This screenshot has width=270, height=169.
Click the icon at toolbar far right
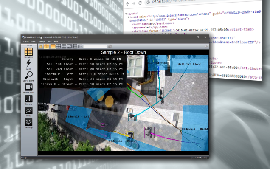coord(206,47)
